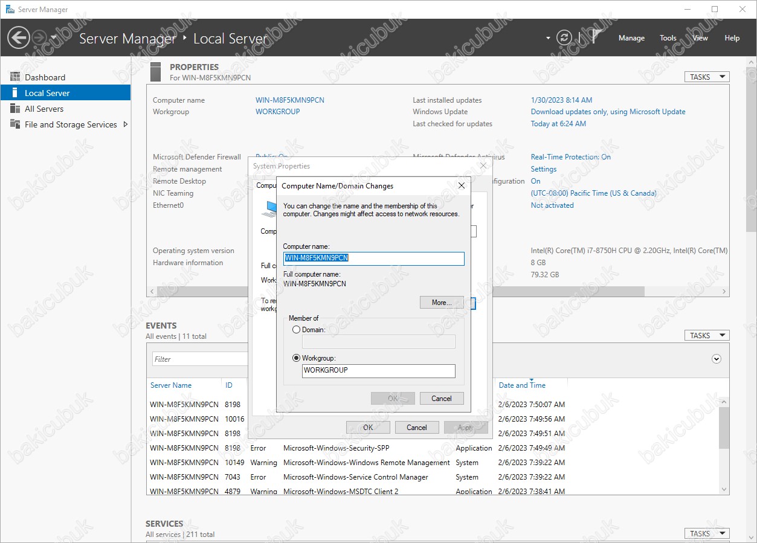Open the Help menu
The height and width of the screenshot is (543, 757).
[x=732, y=37]
